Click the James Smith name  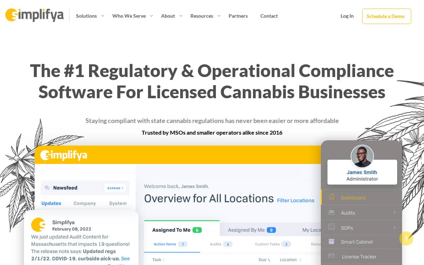(362, 172)
